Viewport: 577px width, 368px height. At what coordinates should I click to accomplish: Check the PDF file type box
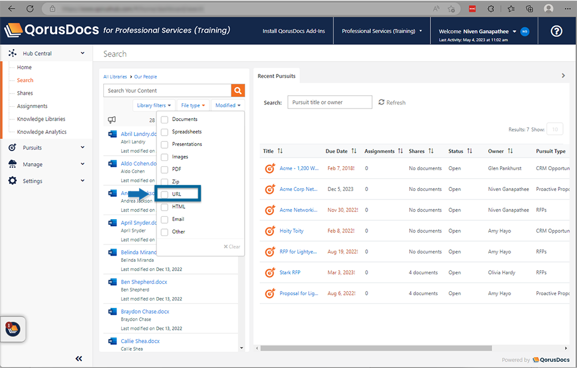[x=164, y=170]
